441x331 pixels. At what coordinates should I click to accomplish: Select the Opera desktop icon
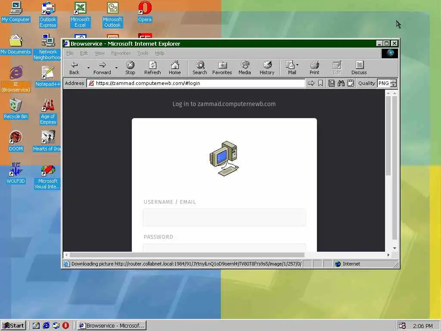coord(145,12)
